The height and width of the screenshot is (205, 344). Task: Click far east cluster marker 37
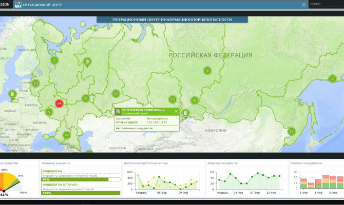coord(291,131)
